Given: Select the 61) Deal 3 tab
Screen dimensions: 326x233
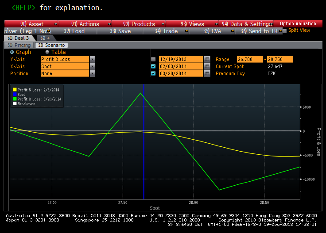Looking at the screenshot, I should click(x=19, y=38).
